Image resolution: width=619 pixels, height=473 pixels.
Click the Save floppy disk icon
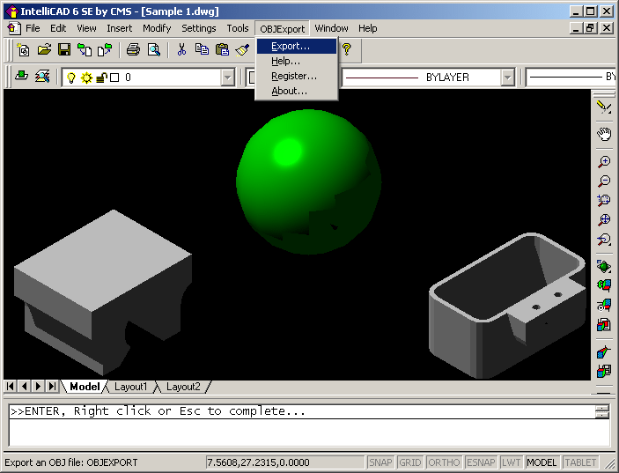(64, 49)
